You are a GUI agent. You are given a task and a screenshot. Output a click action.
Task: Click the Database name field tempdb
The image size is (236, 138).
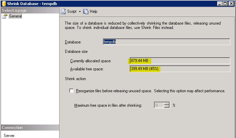point(166,42)
